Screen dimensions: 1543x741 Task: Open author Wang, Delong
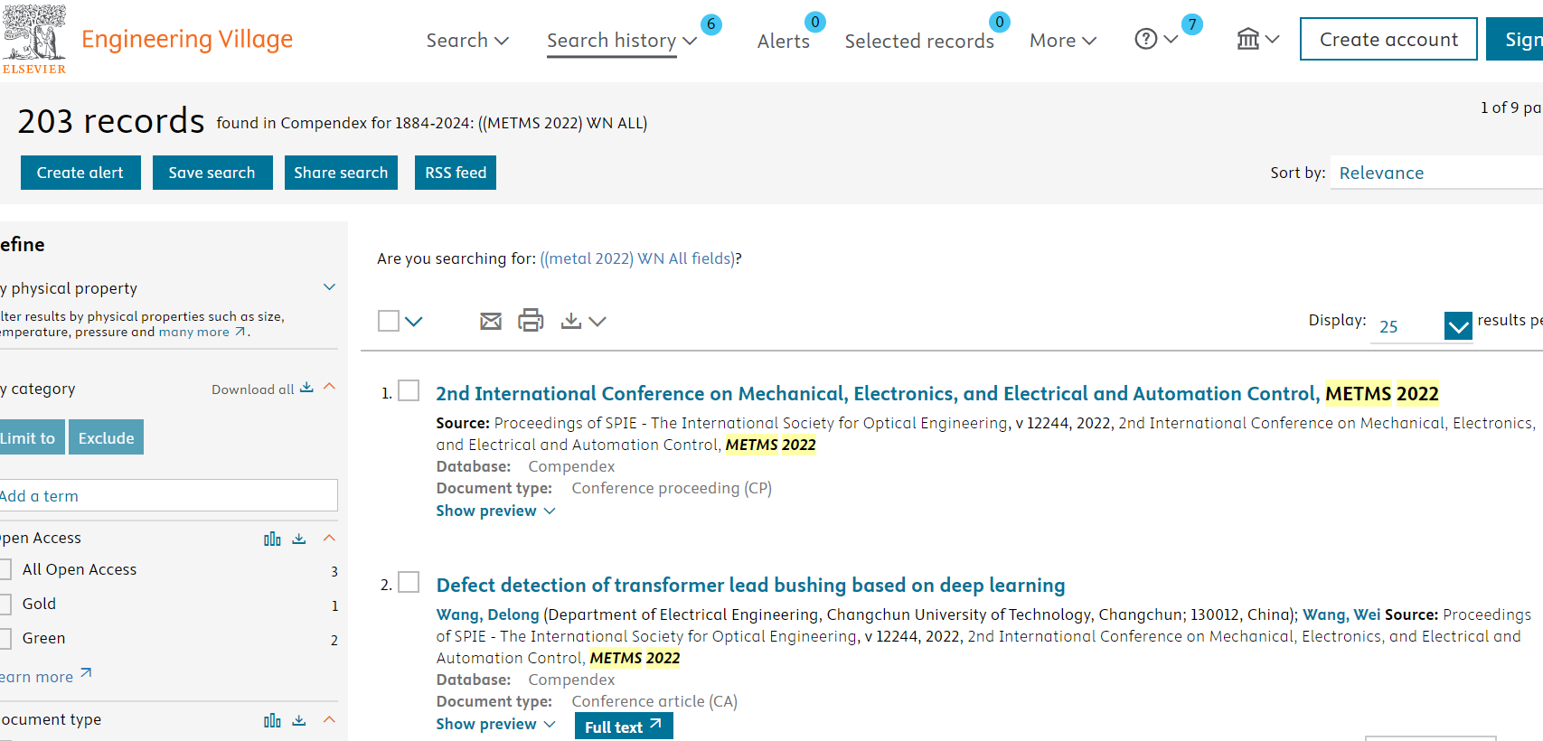click(x=487, y=614)
